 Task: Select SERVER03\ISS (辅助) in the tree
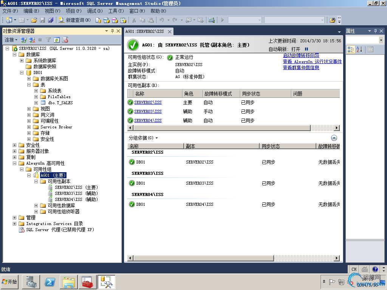76,193
